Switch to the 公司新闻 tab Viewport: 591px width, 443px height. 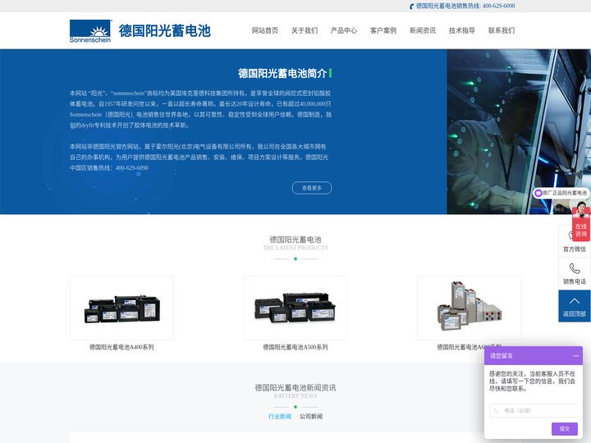(x=311, y=416)
